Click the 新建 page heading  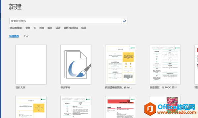(15, 7)
